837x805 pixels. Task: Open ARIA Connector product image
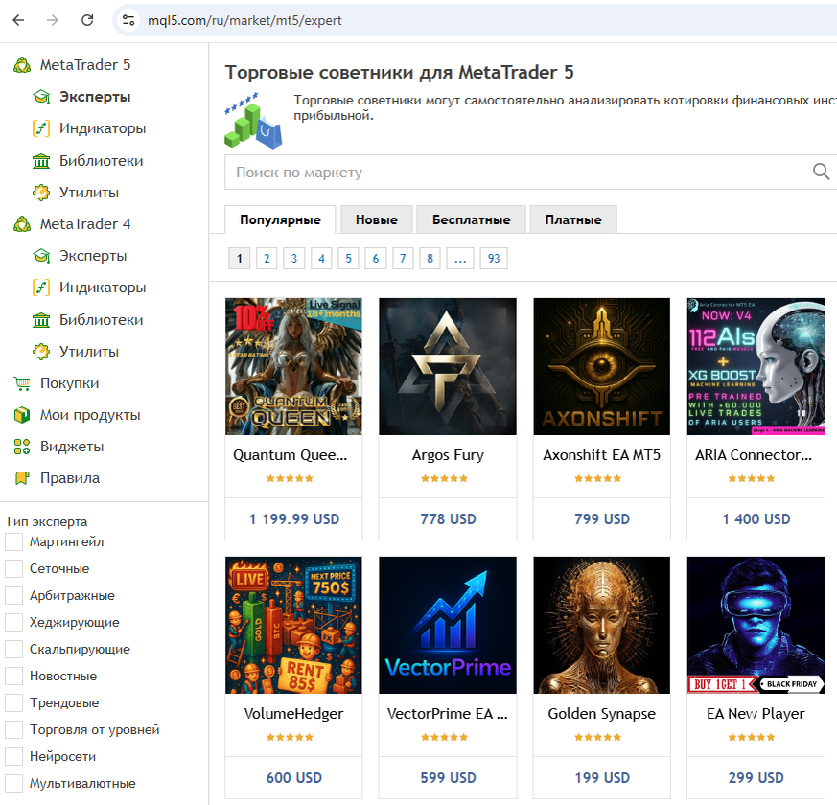pyautogui.click(x=756, y=366)
